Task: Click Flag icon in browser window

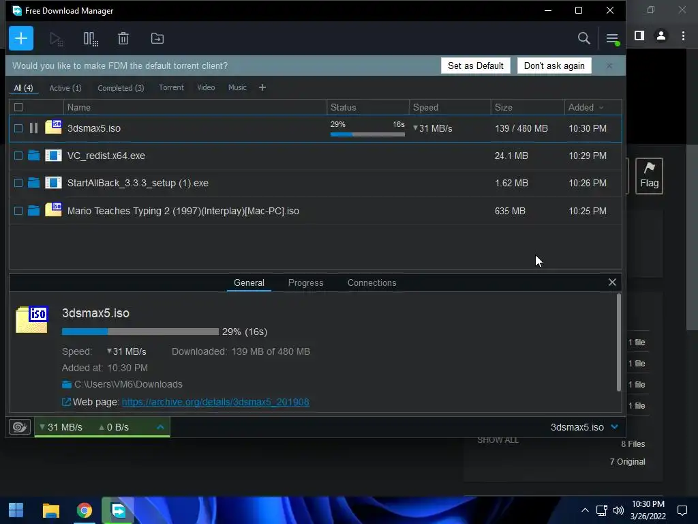Action: [x=649, y=175]
